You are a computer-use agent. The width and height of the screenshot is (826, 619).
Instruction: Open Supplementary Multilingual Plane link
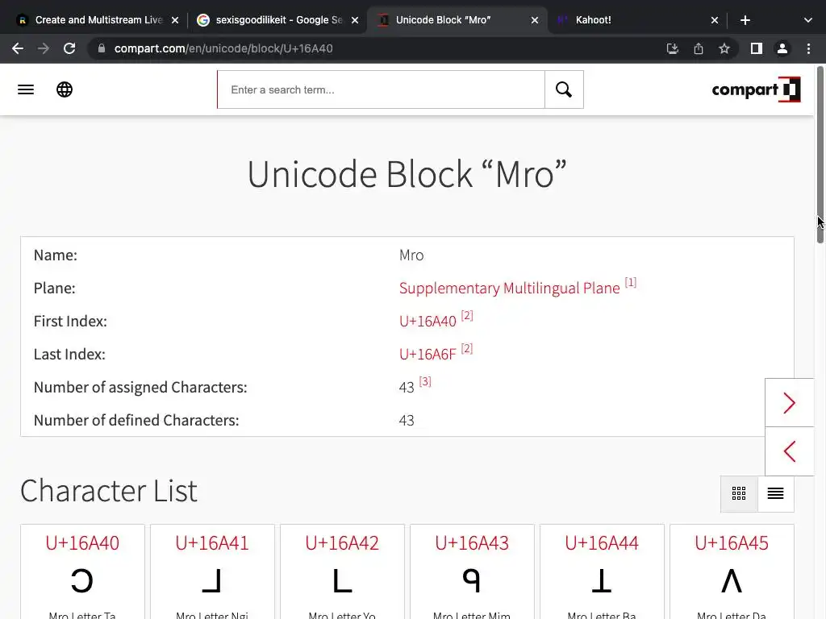[x=509, y=289]
